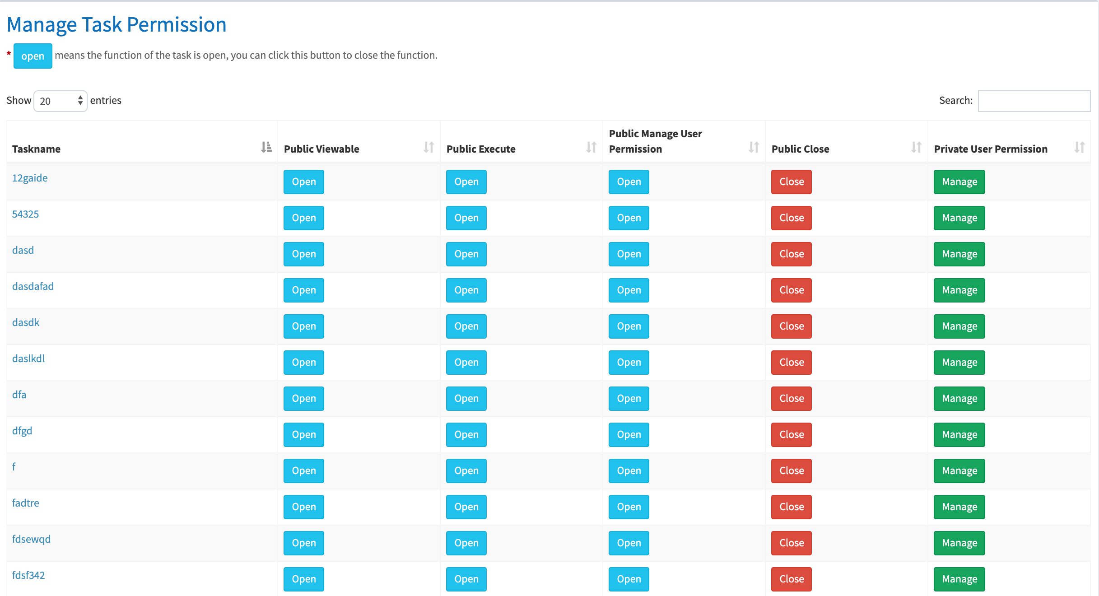1099x596 pixels.
Task: Click Close button in fdsewqd row
Action: click(792, 543)
